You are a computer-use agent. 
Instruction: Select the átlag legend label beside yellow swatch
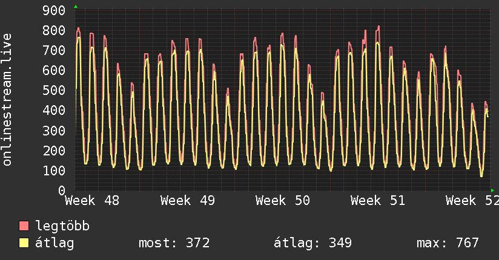[x=55, y=243]
